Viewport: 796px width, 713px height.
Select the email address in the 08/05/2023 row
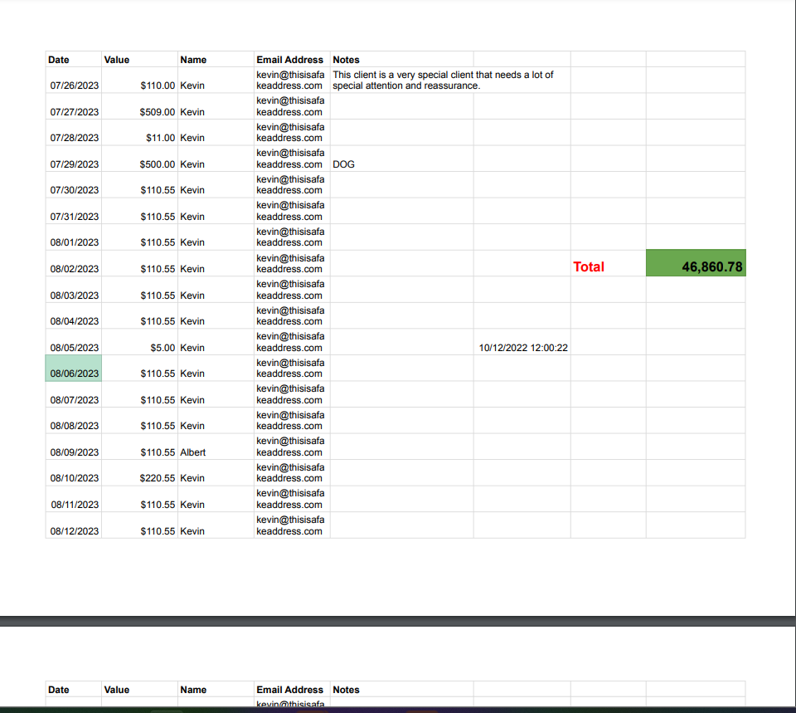[290, 342]
